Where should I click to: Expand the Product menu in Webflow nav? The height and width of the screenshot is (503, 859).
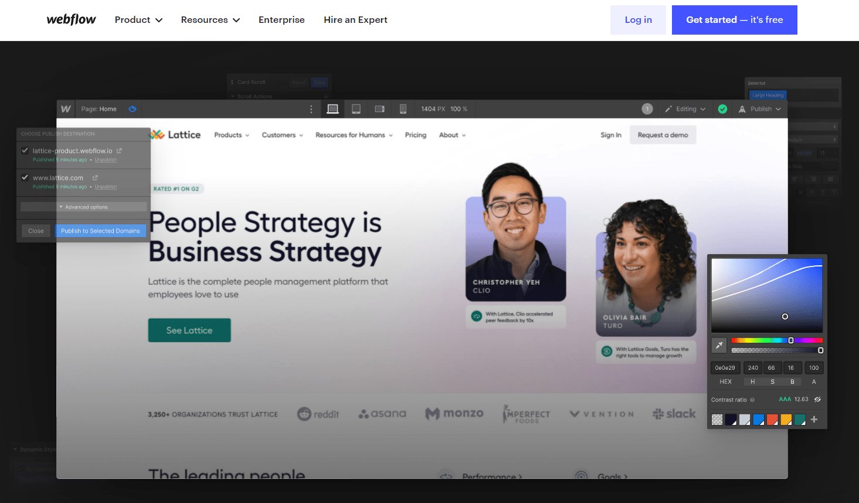click(x=138, y=20)
